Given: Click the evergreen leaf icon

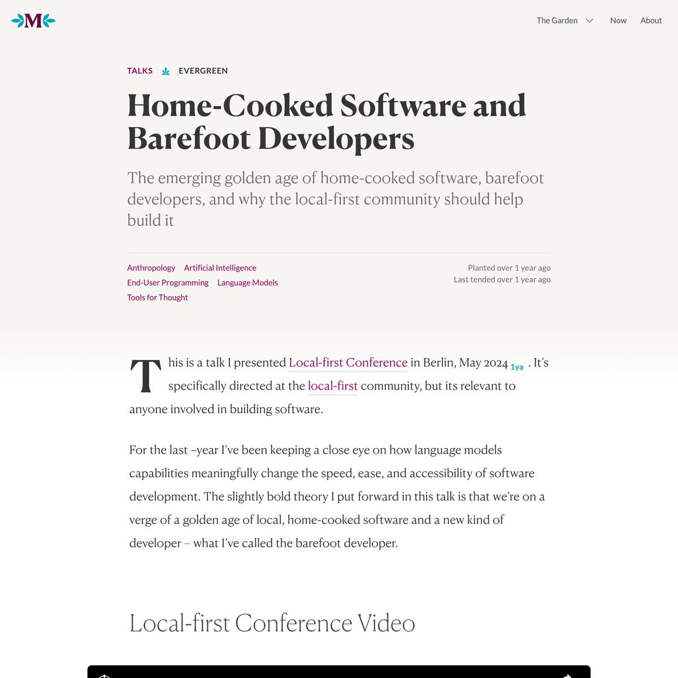Looking at the screenshot, I should [166, 71].
